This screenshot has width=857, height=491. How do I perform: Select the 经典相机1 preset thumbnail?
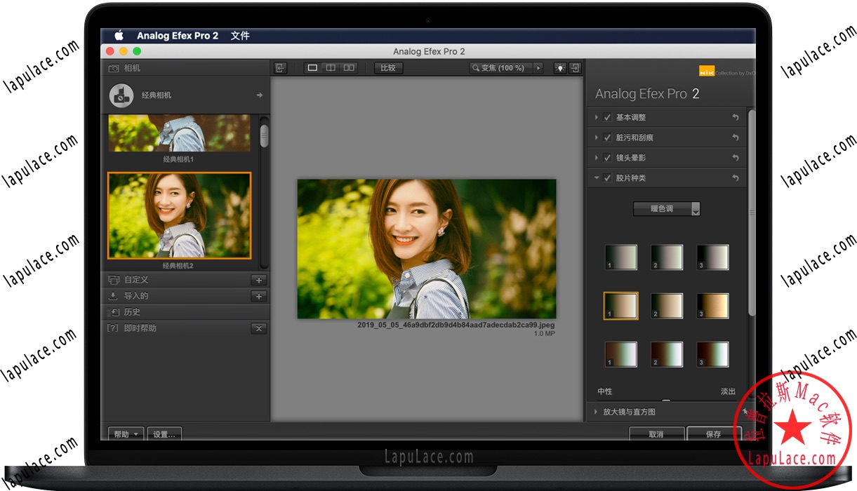pyautogui.click(x=179, y=133)
